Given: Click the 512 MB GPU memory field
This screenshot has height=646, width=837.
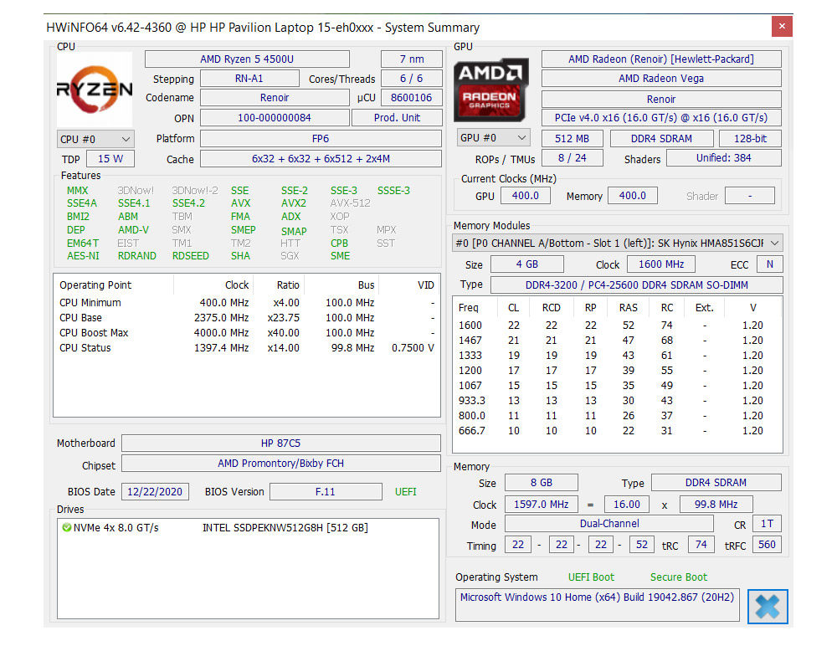Looking at the screenshot, I should point(573,139).
